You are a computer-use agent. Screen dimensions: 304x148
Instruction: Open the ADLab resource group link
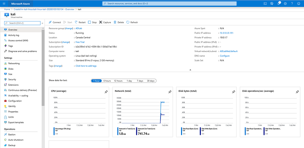tap(78, 28)
